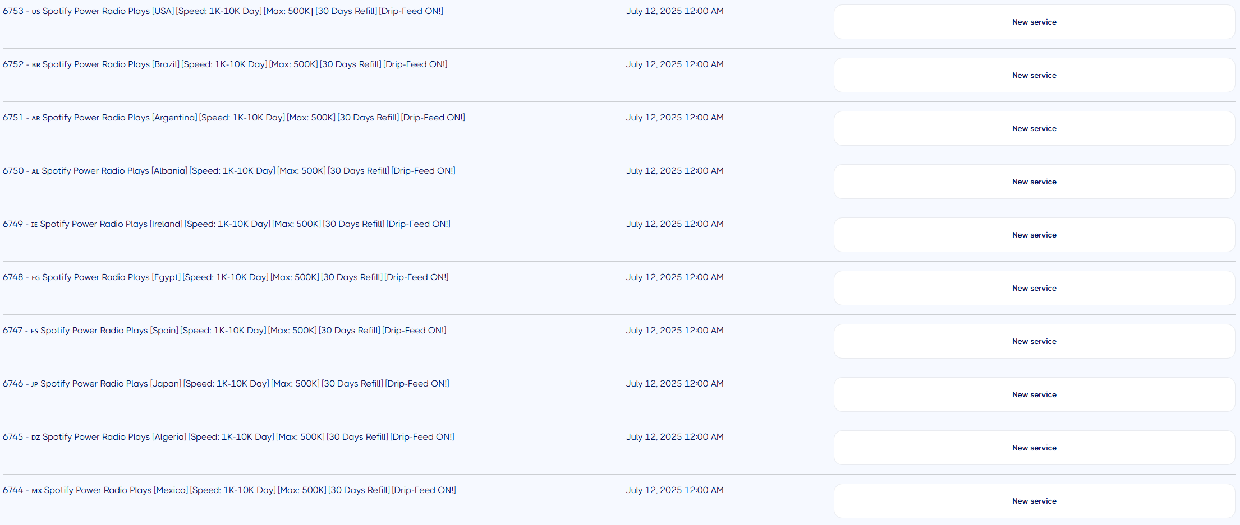The width and height of the screenshot is (1240, 525).
Task: Click New service button for Albania row 6750
Action: [1034, 182]
